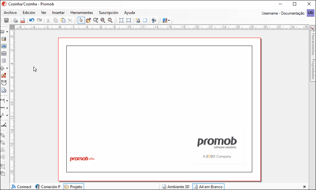This screenshot has height=190, width=316.
Task: Expand the continuous dimension dropdown arrow
Action: pyautogui.click(x=7, y=108)
